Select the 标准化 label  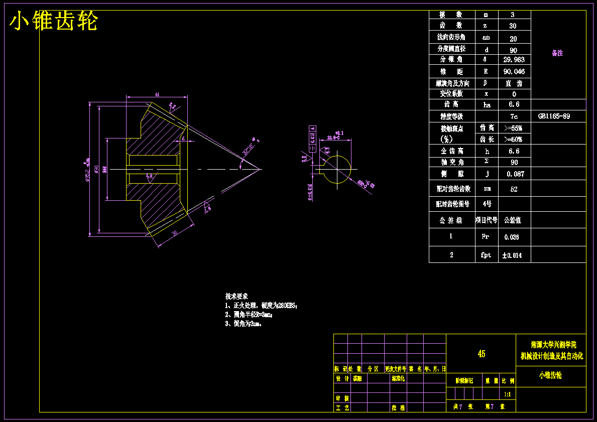(398, 379)
